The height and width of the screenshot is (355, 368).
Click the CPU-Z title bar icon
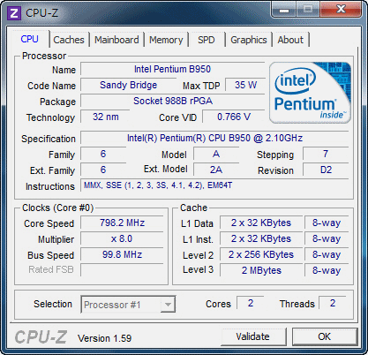click(x=14, y=13)
